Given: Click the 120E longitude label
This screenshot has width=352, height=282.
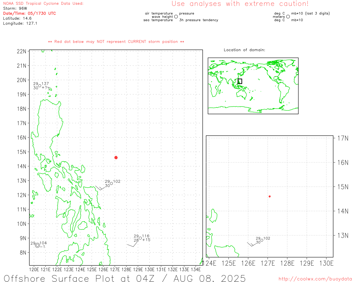Looking at the screenshot, I should click(34, 269).
